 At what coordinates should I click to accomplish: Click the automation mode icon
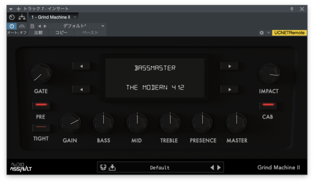click(22, 26)
